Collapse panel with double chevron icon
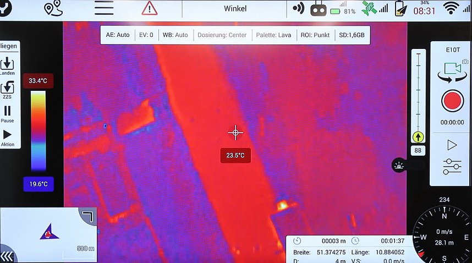Image resolution: width=472 pixels, height=263 pixels. tap(7, 256)
